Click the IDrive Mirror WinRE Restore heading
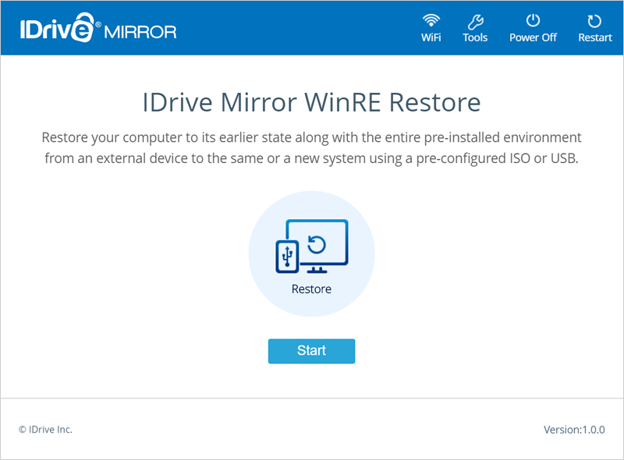624x460 pixels. [x=311, y=102]
